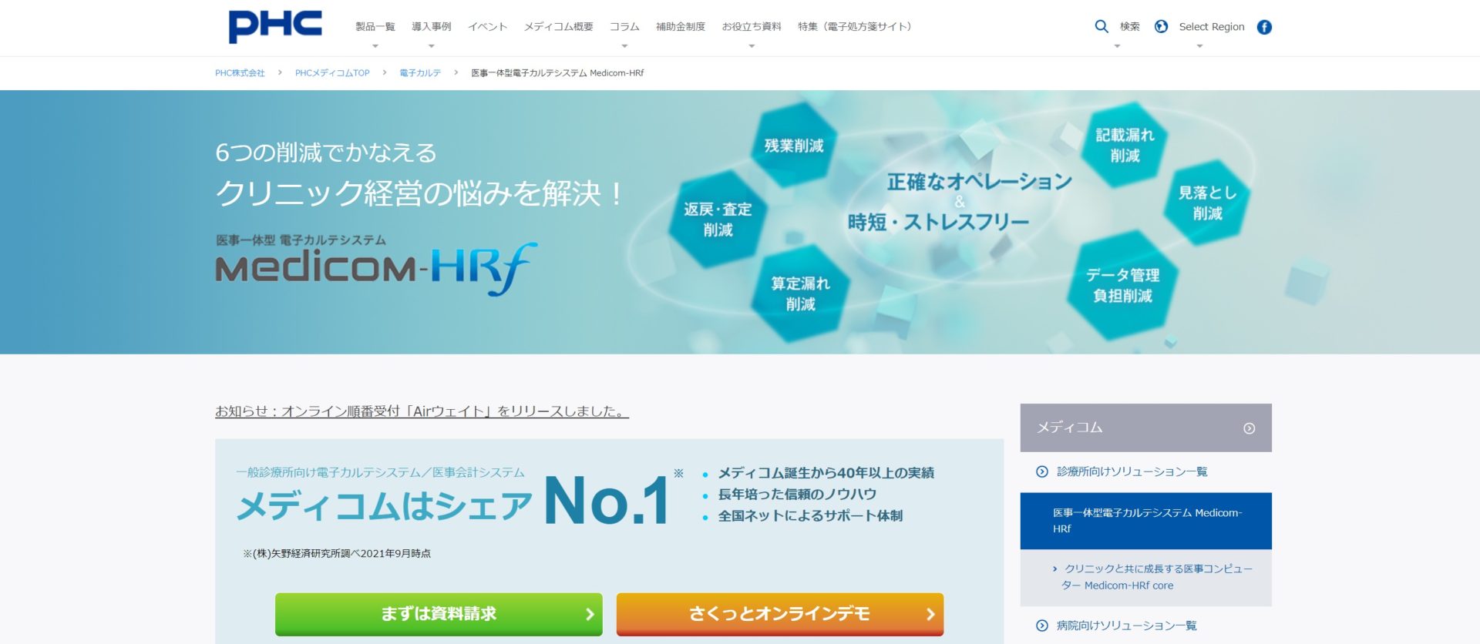
Task: Click 時短・ストレスフリー banner text
Action: coord(938,222)
